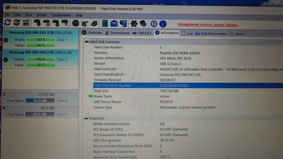Screen dimensions: 283x159
Task: Open the notepad report icon
Action: [105, 23]
